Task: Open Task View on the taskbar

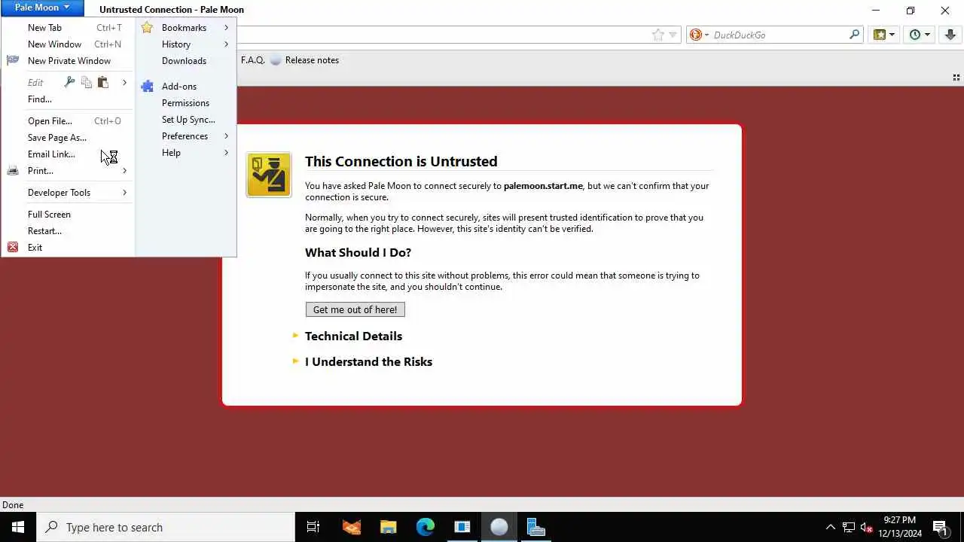Action: coord(313,527)
